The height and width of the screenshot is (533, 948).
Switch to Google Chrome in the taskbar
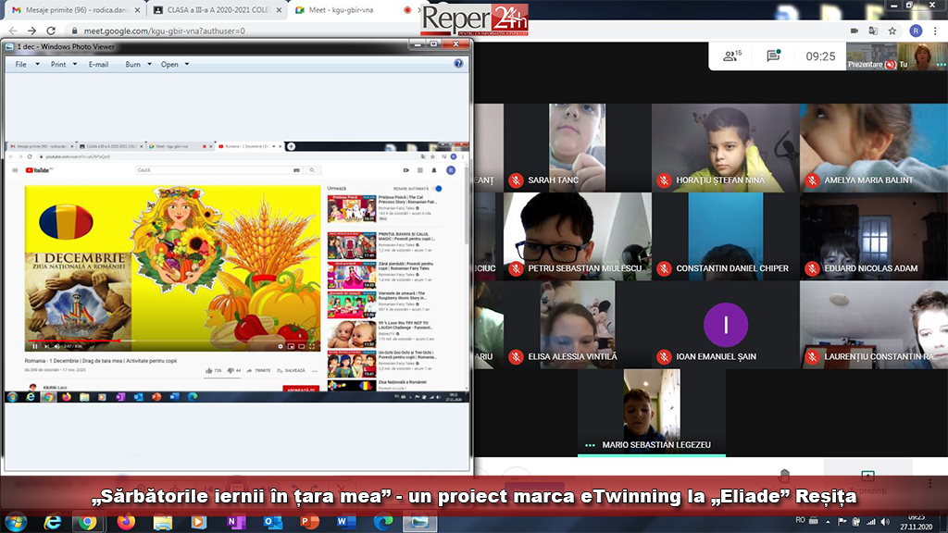pyautogui.click(x=88, y=522)
